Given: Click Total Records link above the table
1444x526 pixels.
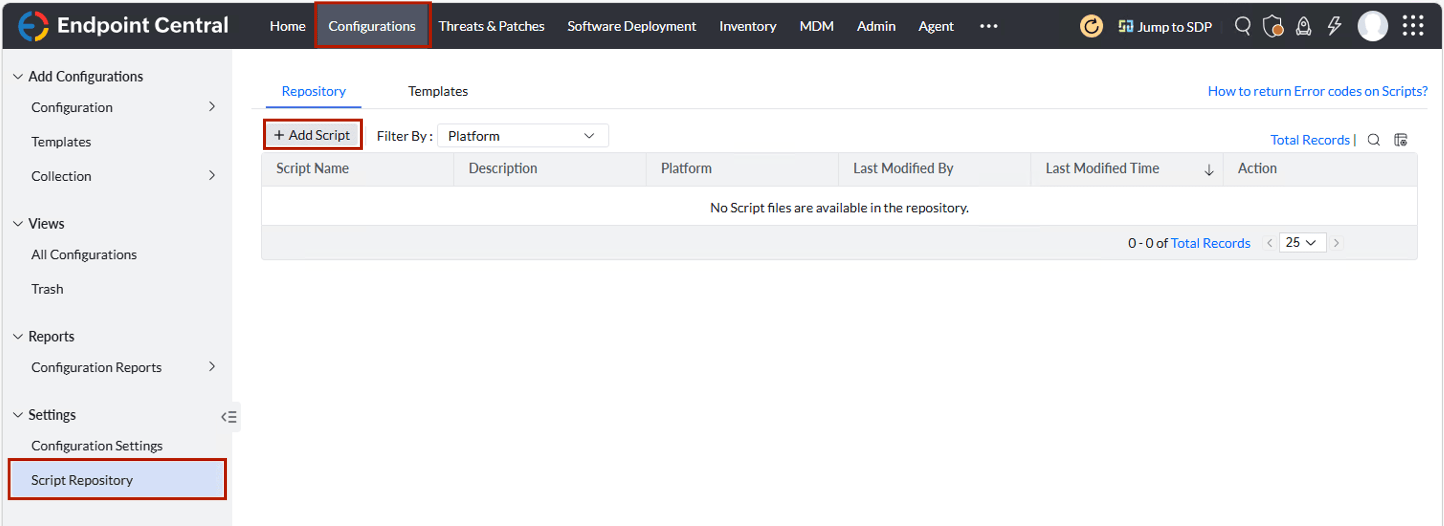Looking at the screenshot, I should (1310, 140).
